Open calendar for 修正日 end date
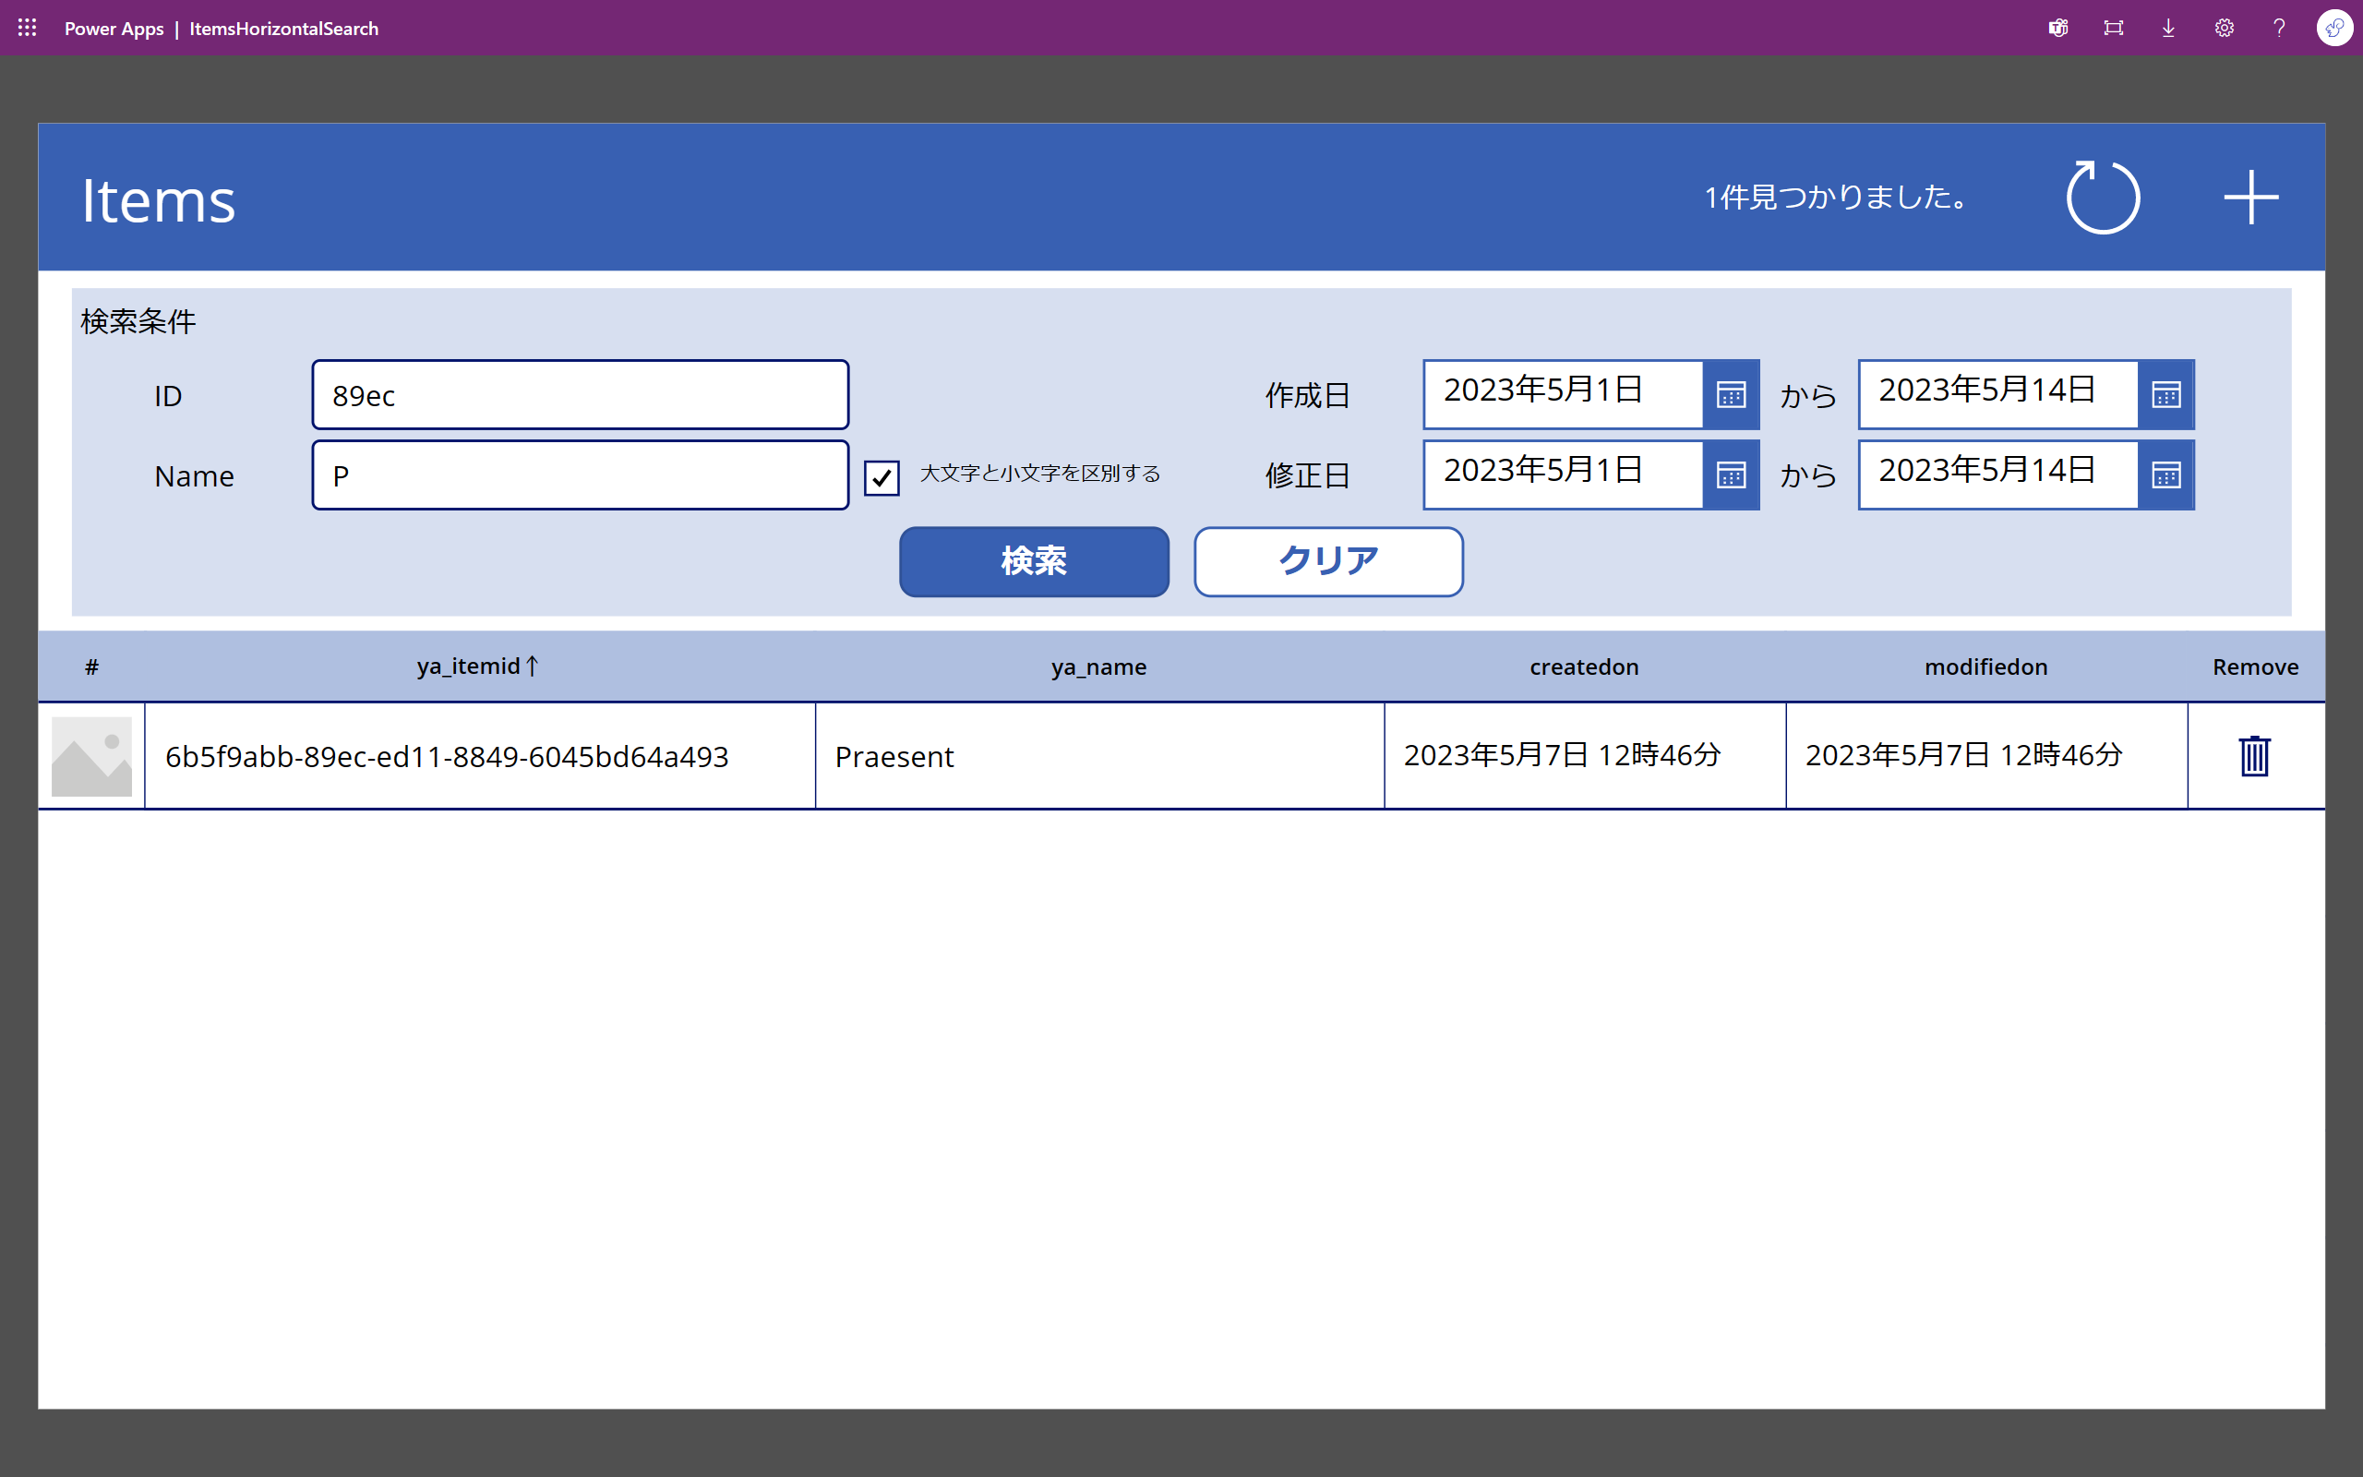Screen dimensions: 2363x1477 coord(2165,475)
